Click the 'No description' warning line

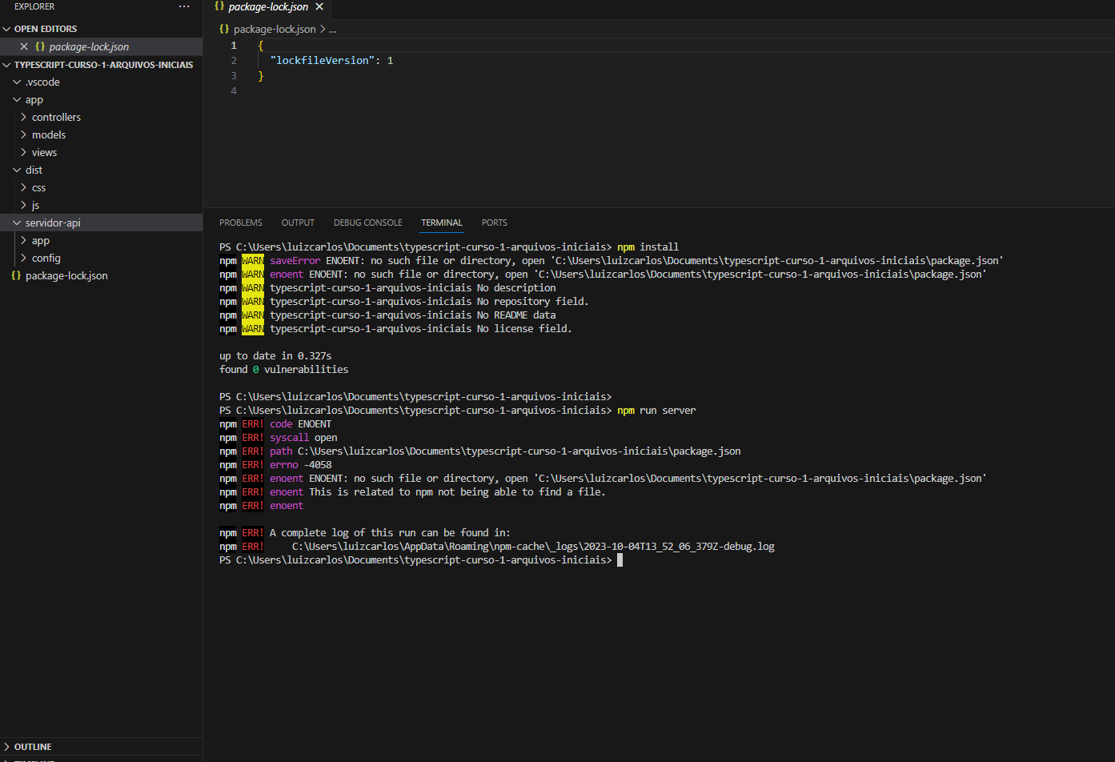(387, 287)
